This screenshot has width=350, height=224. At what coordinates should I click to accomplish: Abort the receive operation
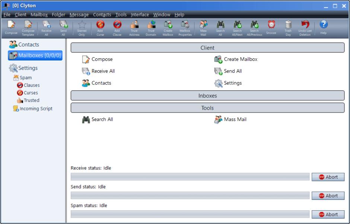click(x=328, y=177)
